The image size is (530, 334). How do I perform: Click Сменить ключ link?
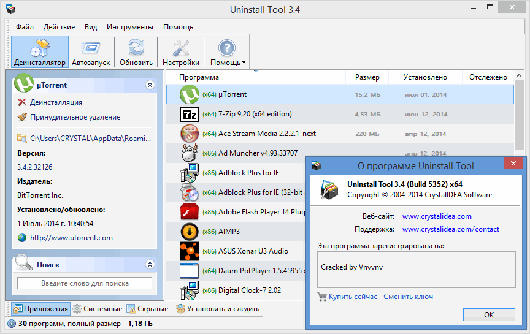(408, 297)
